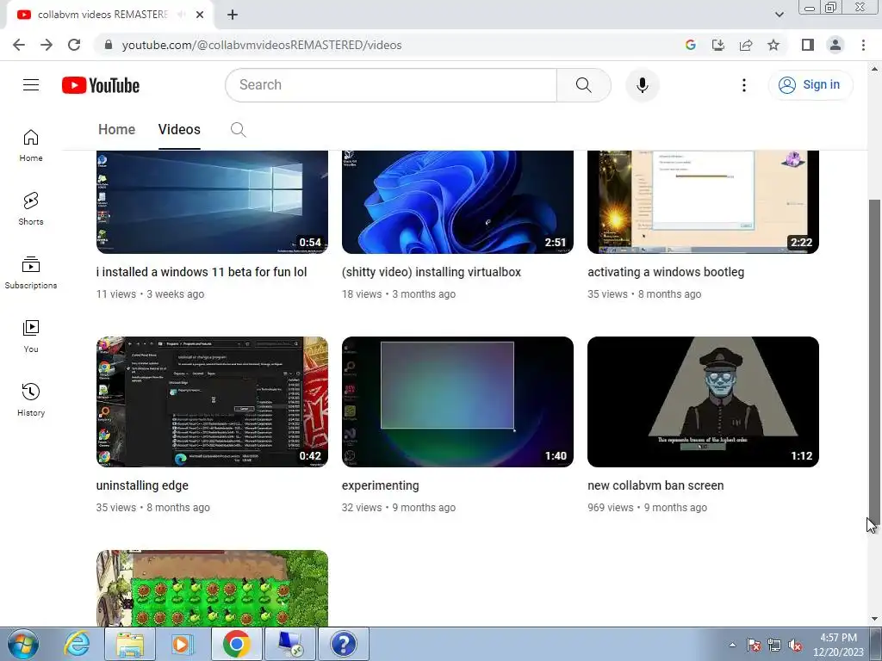
Task: Open the installing virtualbox video thumbnail
Action: point(457,201)
